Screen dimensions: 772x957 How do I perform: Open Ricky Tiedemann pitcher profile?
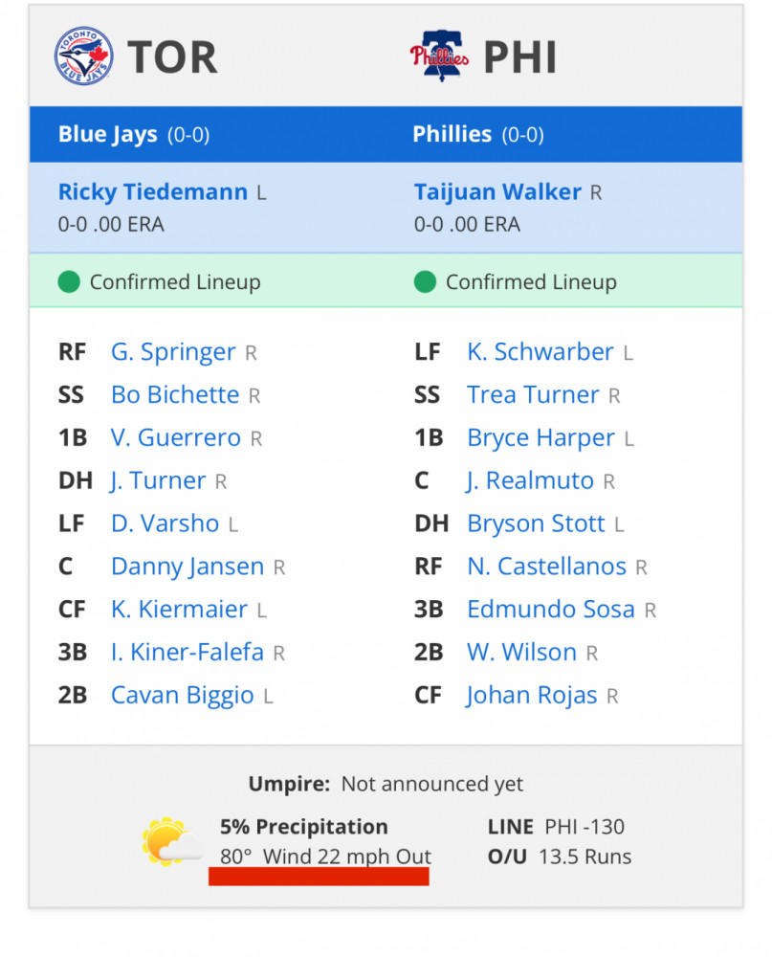tap(152, 191)
